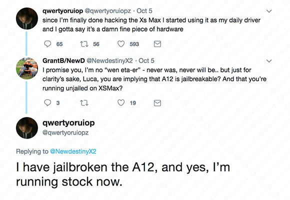Open qwertyoruiop's avatar on the first tweet
This screenshot has height=200, width=290.
click(x=27, y=18)
